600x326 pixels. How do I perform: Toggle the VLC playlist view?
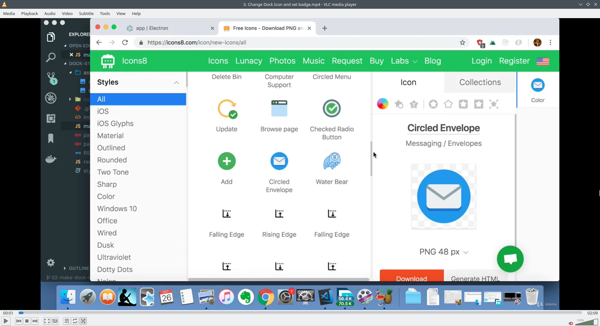[67, 321]
